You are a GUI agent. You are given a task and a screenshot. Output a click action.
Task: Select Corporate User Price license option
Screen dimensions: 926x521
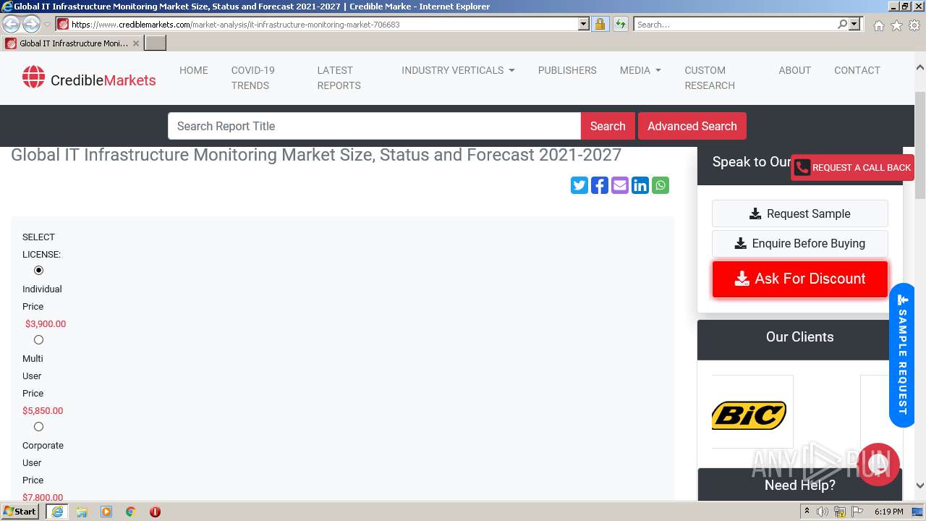(x=39, y=426)
